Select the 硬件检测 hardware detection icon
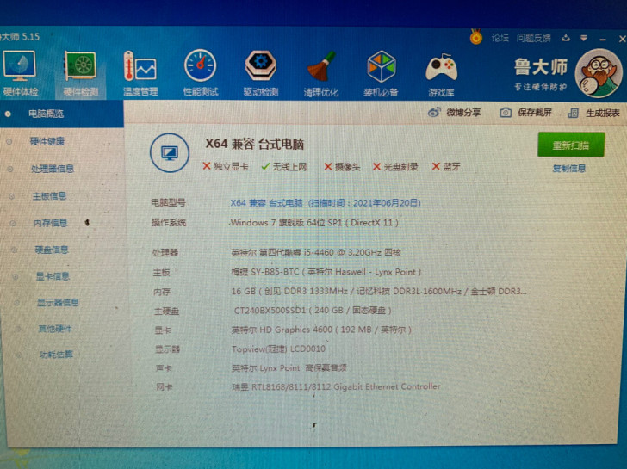Viewport: 627px width, 469px height. (x=80, y=73)
